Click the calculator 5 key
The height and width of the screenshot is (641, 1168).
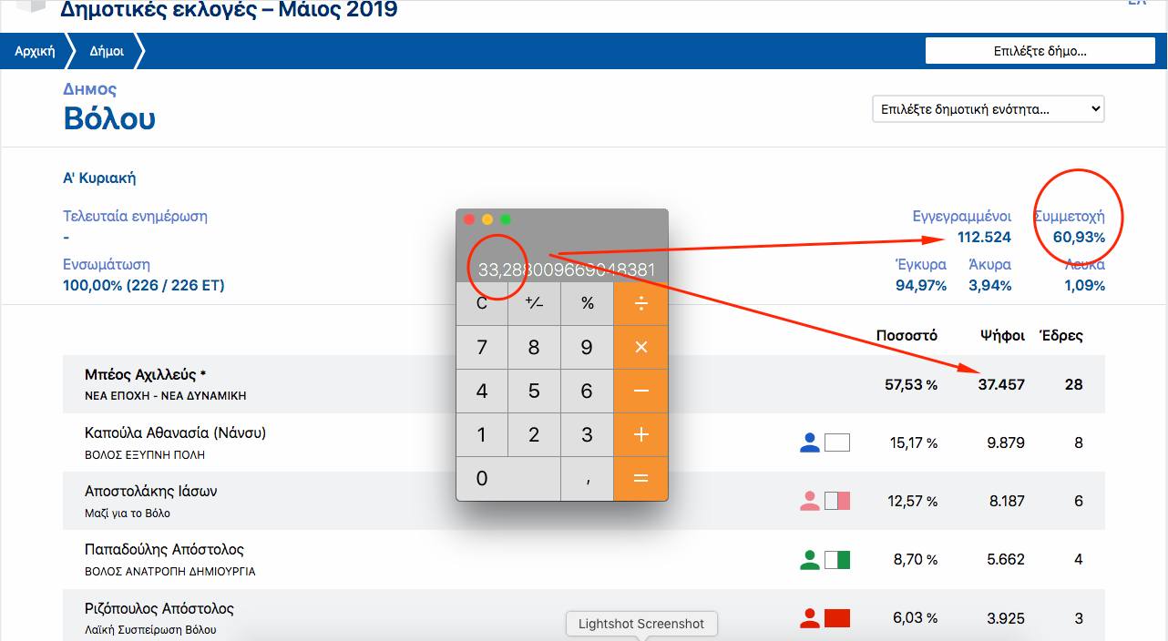pyautogui.click(x=534, y=391)
